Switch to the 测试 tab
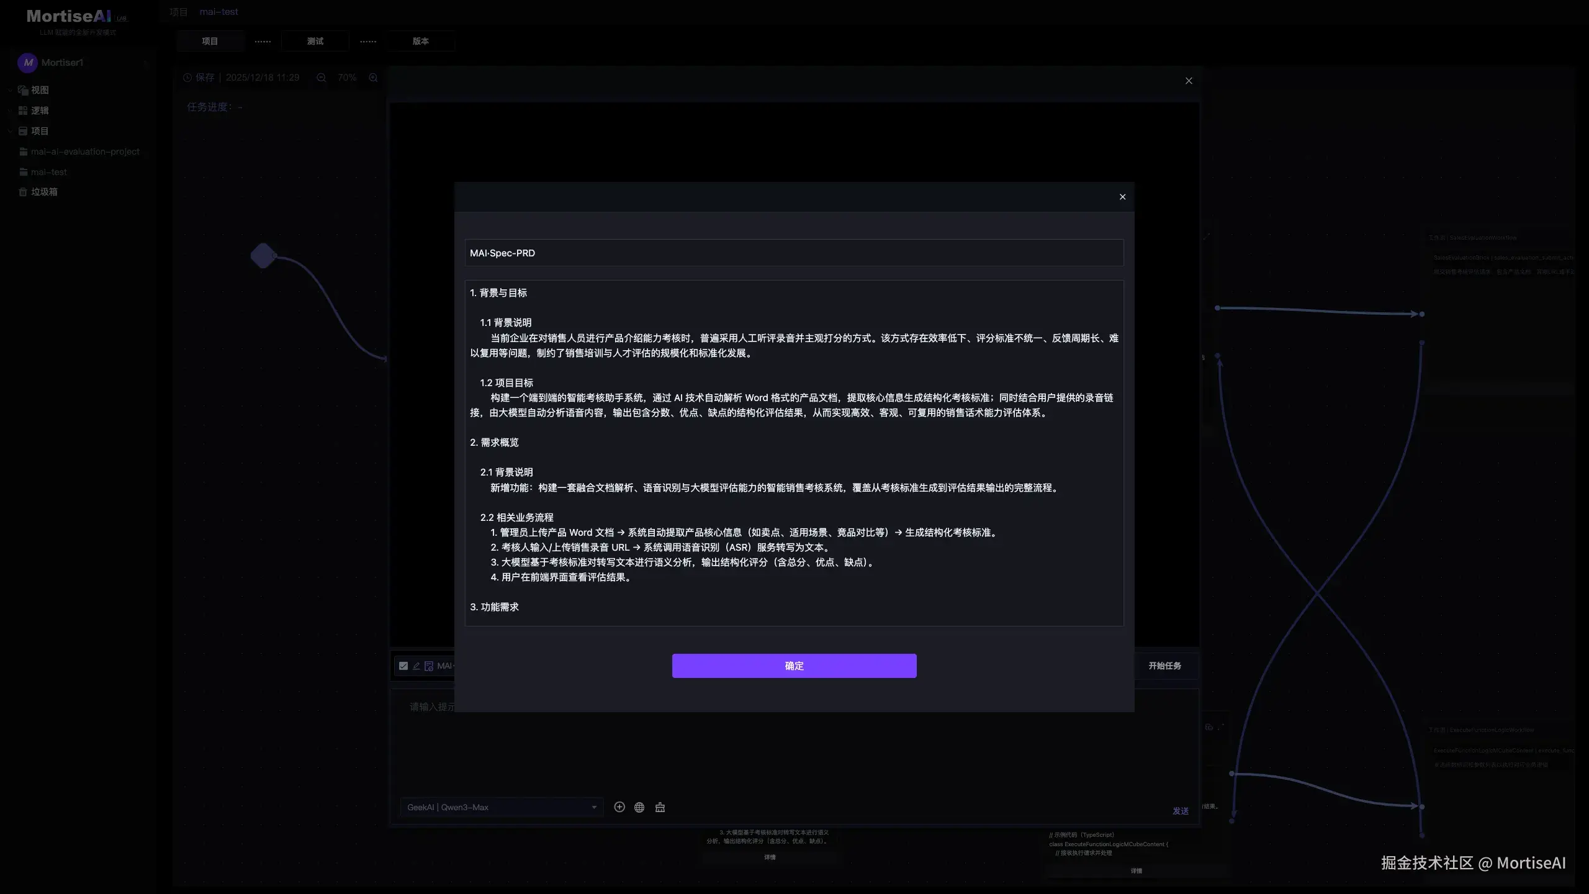The height and width of the screenshot is (894, 1589). (x=315, y=41)
